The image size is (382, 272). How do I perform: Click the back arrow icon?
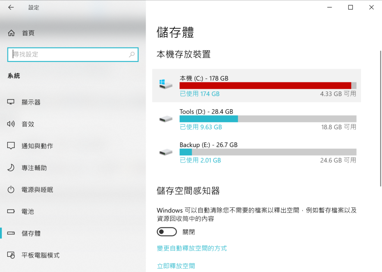click(x=11, y=7)
